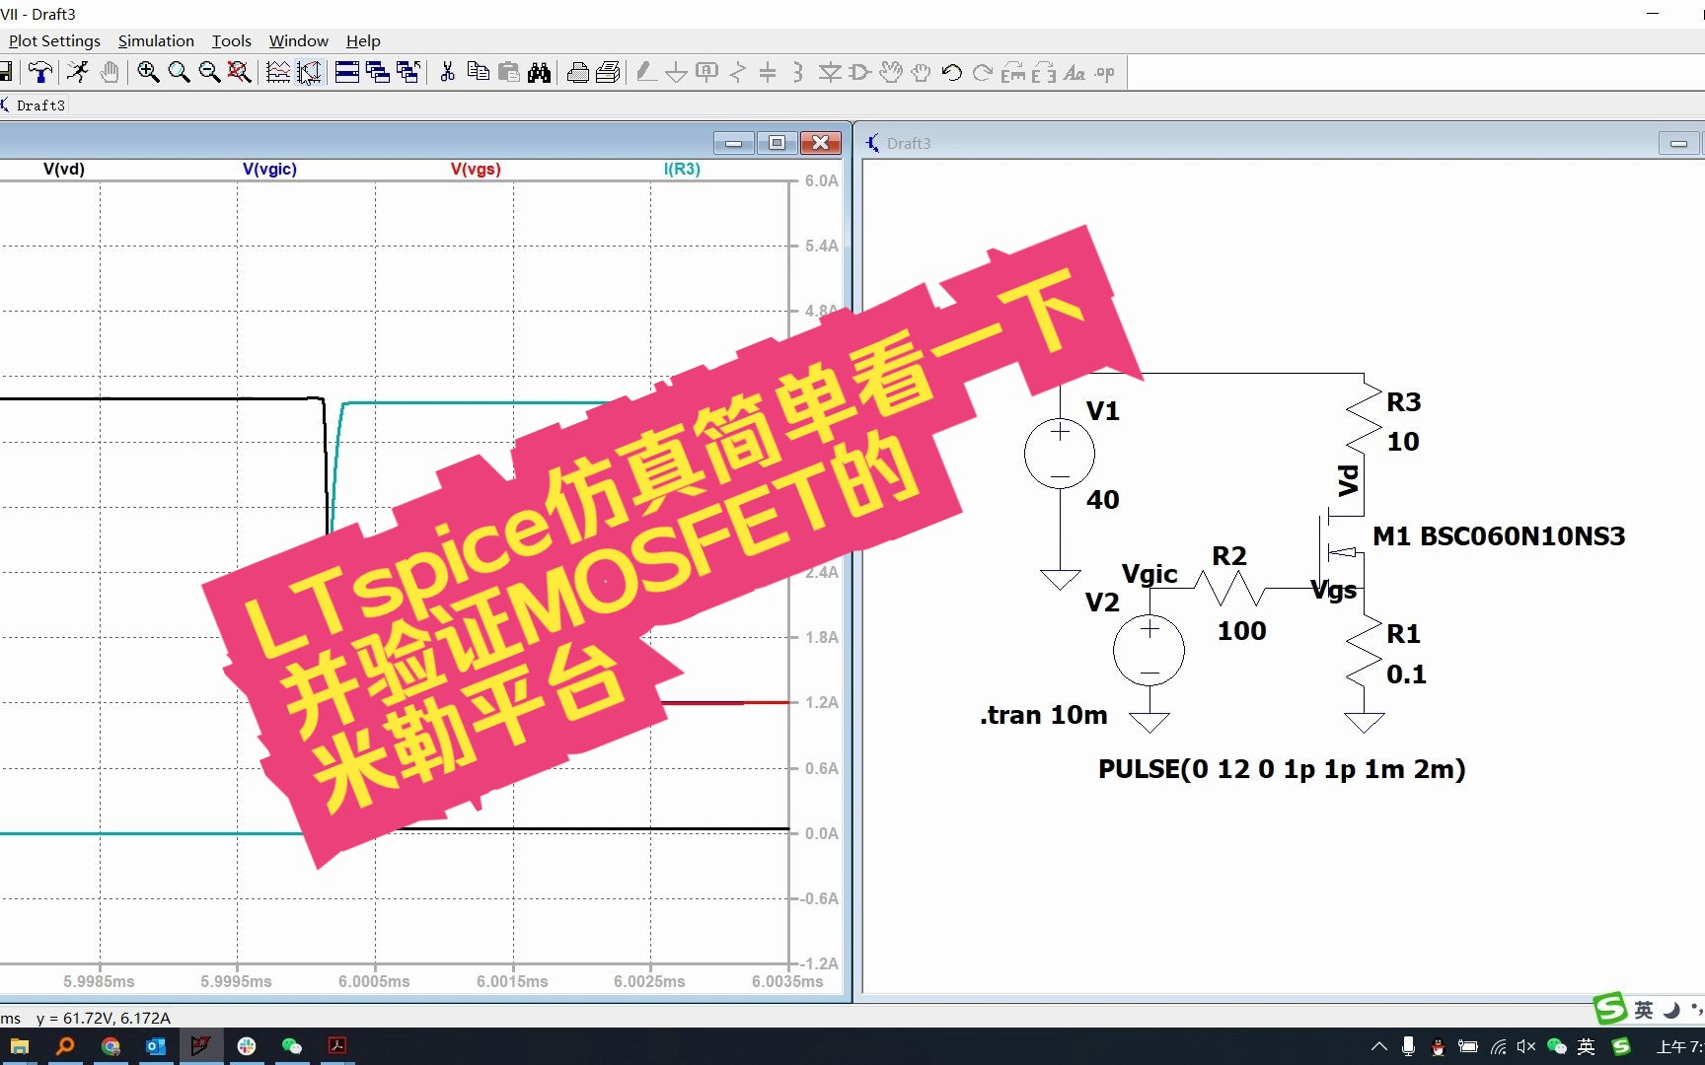1705x1065 pixels.
Task: Select the Mirror component tool
Action: [x=1044, y=72]
